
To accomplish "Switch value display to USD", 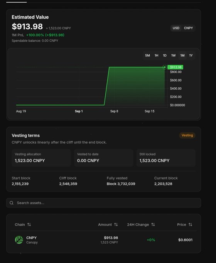I will click(x=176, y=28).
